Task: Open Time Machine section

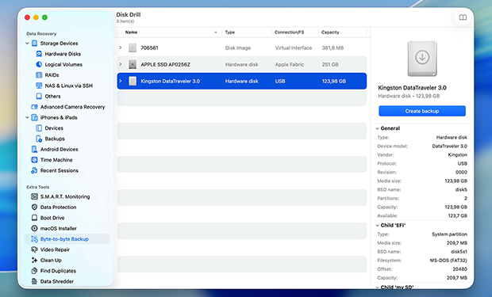Action: [x=56, y=160]
